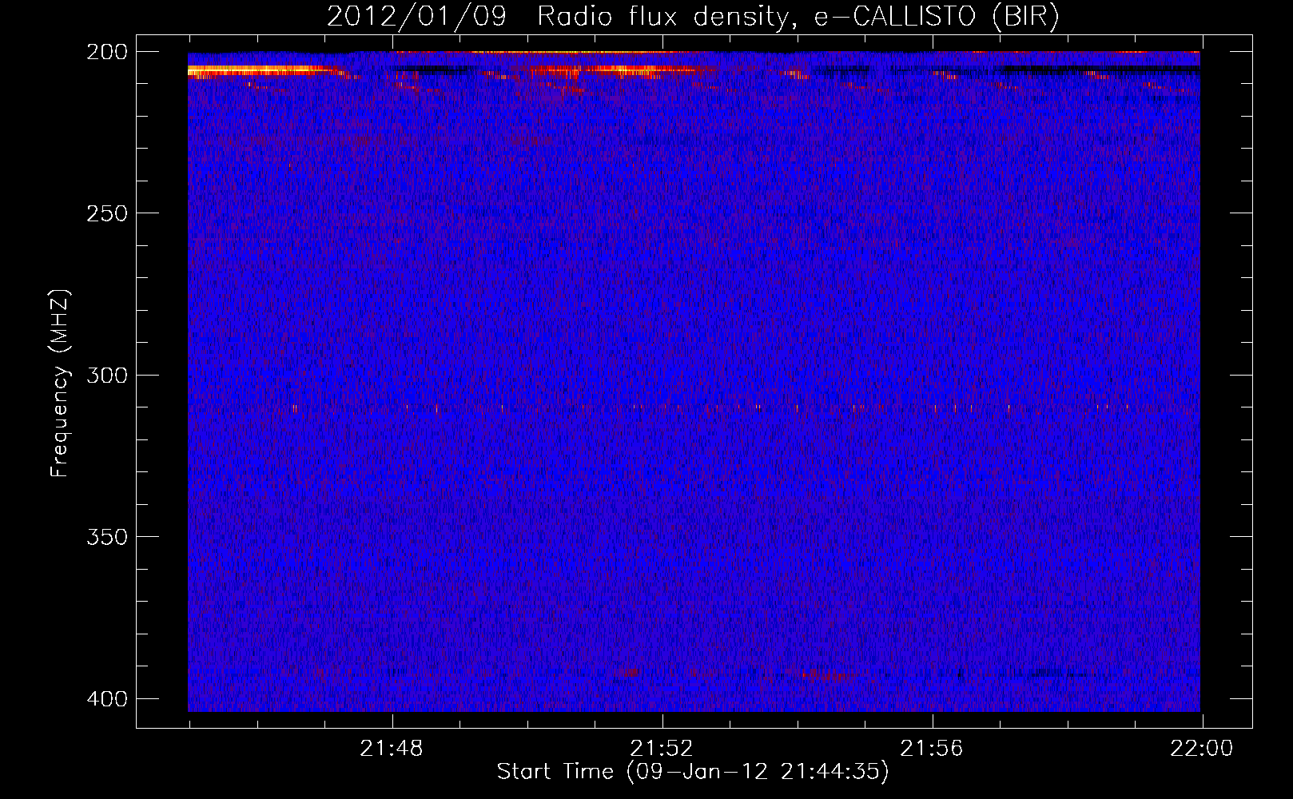Click the plot title '2012/01/09 Radio flux density, e-CALLISTO (BIR)'
This screenshot has height=799, width=1293.
point(693,17)
